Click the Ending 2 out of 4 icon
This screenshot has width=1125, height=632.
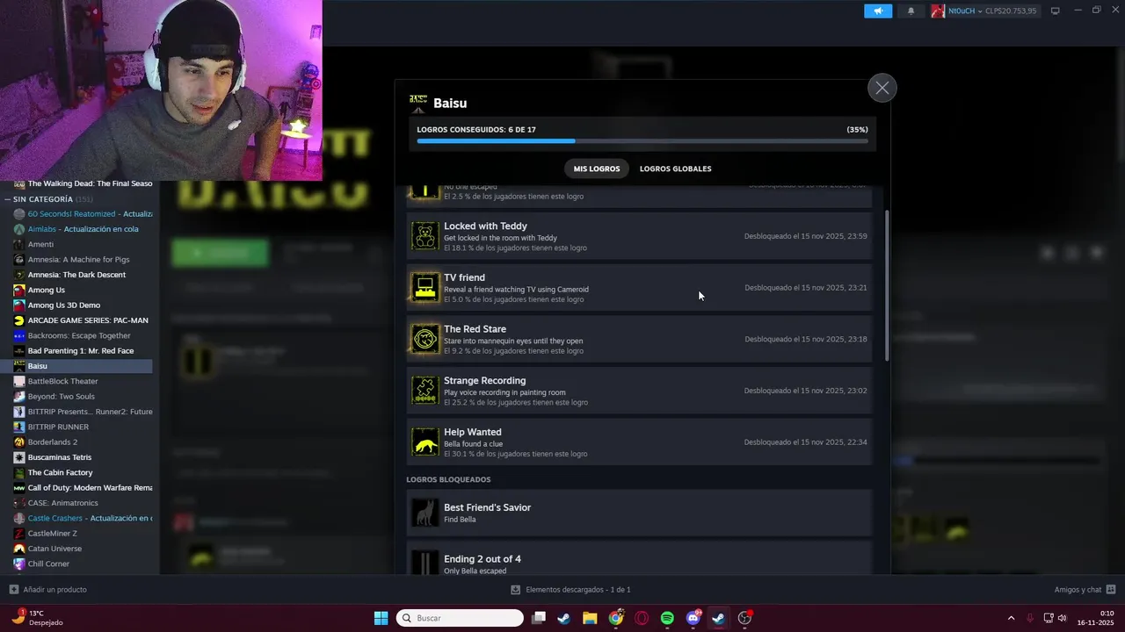[x=425, y=563]
